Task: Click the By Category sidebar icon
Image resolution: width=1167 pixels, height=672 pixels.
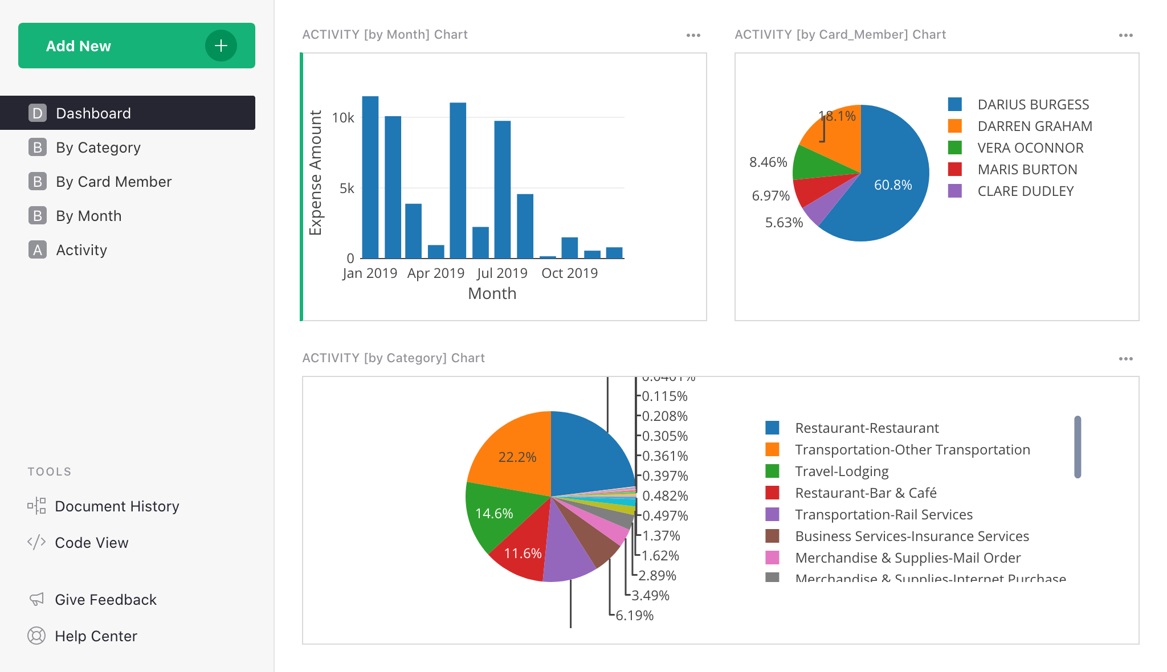Action: click(38, 146)
